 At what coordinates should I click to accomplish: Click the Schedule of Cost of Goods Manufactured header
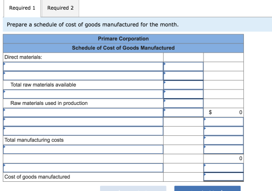tap(123, 48)
